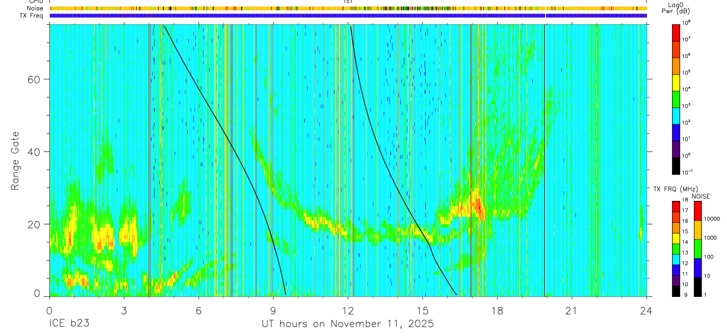Image resolution: width=727 pixels, height=336 pixels.
Task: Click the y-axis tick label "40"
Action: [33, 152]
